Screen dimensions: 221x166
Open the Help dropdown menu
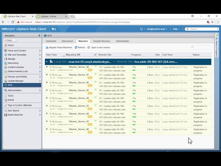(176, 29)
